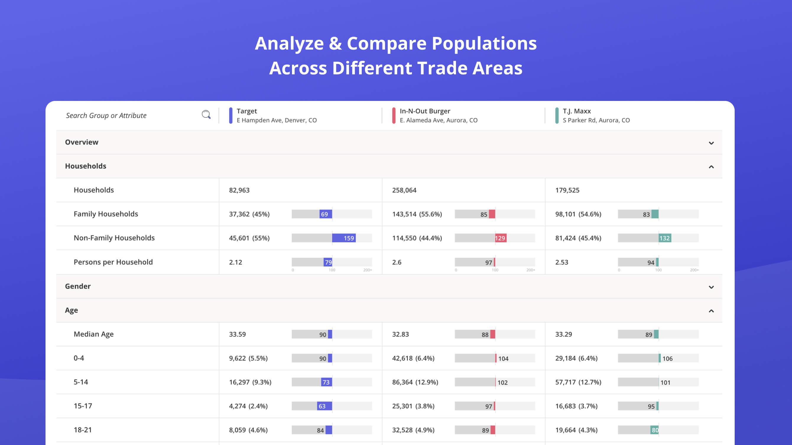Click the Target blue color marker
Screen dimensions: 792x445
click(x=231, y=115)
